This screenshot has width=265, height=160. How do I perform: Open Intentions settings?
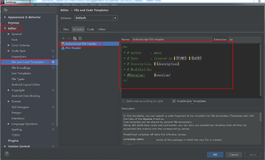(x=18, y=118)
